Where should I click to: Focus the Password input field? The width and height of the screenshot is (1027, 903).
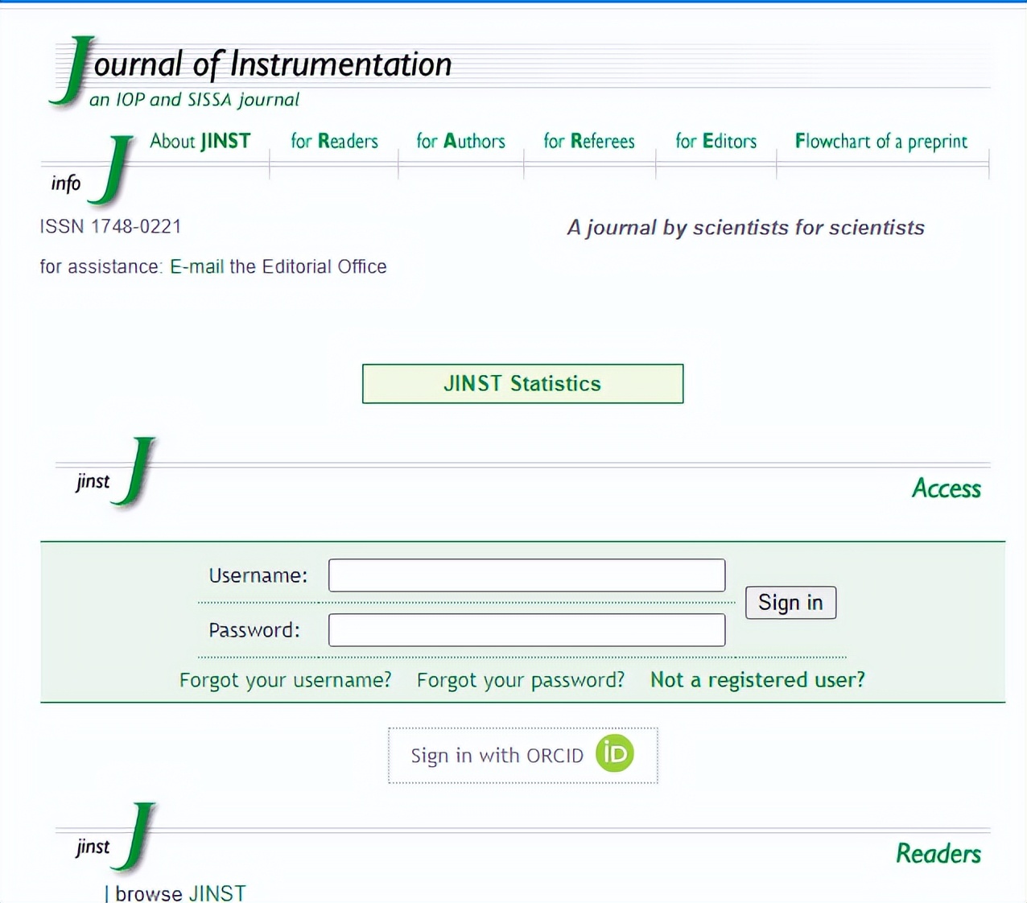pyautogui.click(x=526, y=630)
